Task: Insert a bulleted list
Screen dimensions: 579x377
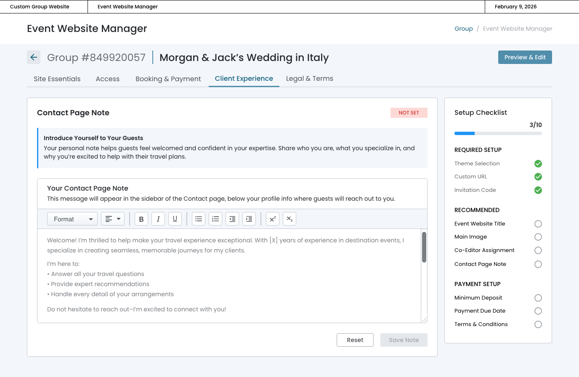Action: pos(199,219)
